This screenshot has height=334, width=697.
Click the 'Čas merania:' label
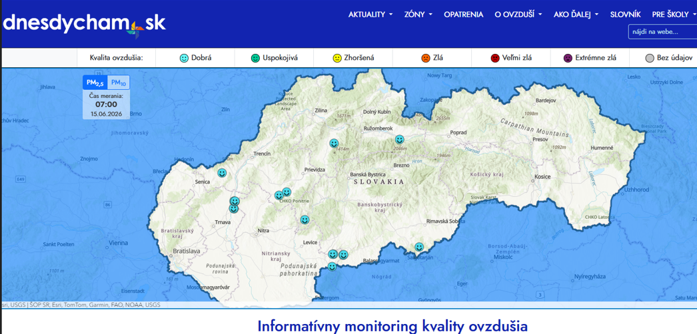(x=106, y=96)
